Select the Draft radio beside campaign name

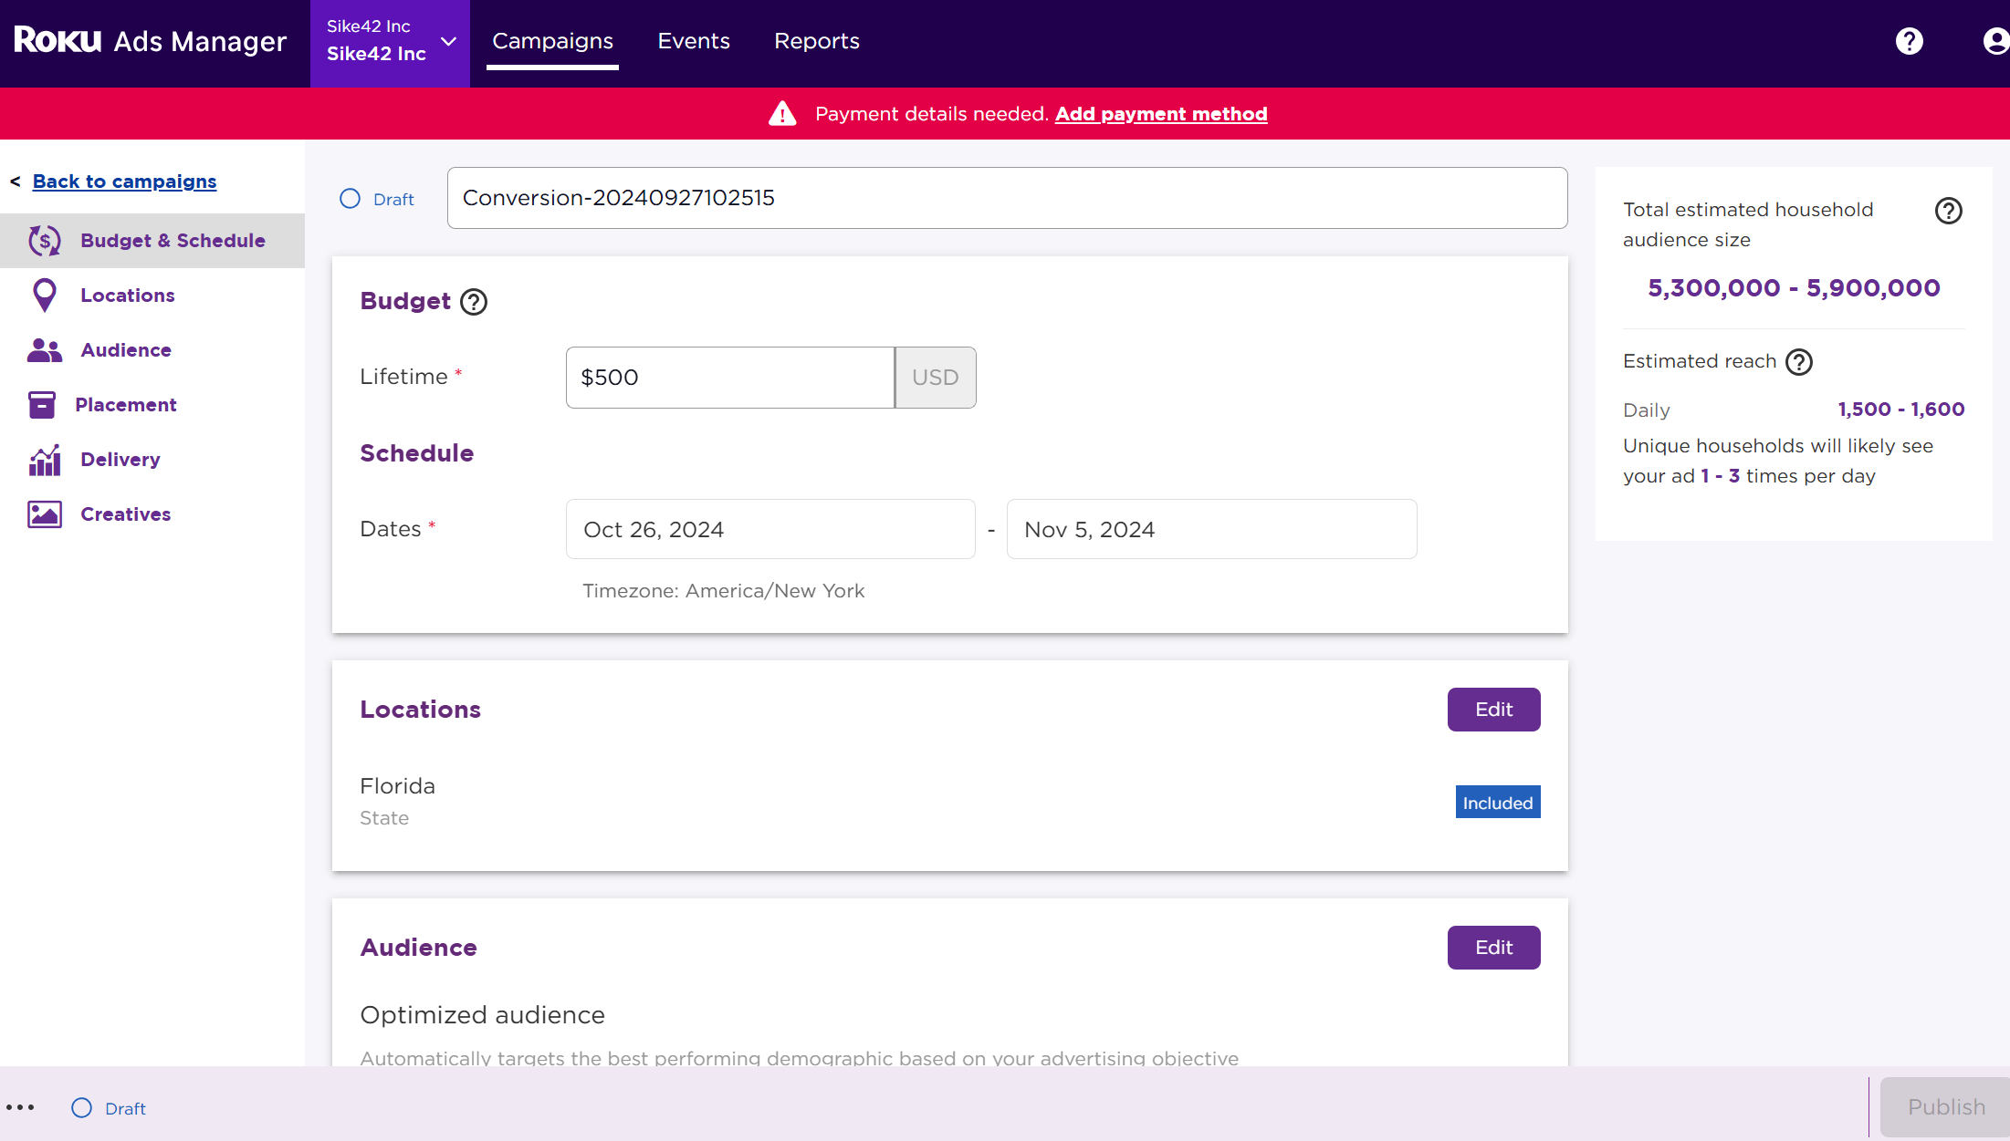[x=351, y=199]
